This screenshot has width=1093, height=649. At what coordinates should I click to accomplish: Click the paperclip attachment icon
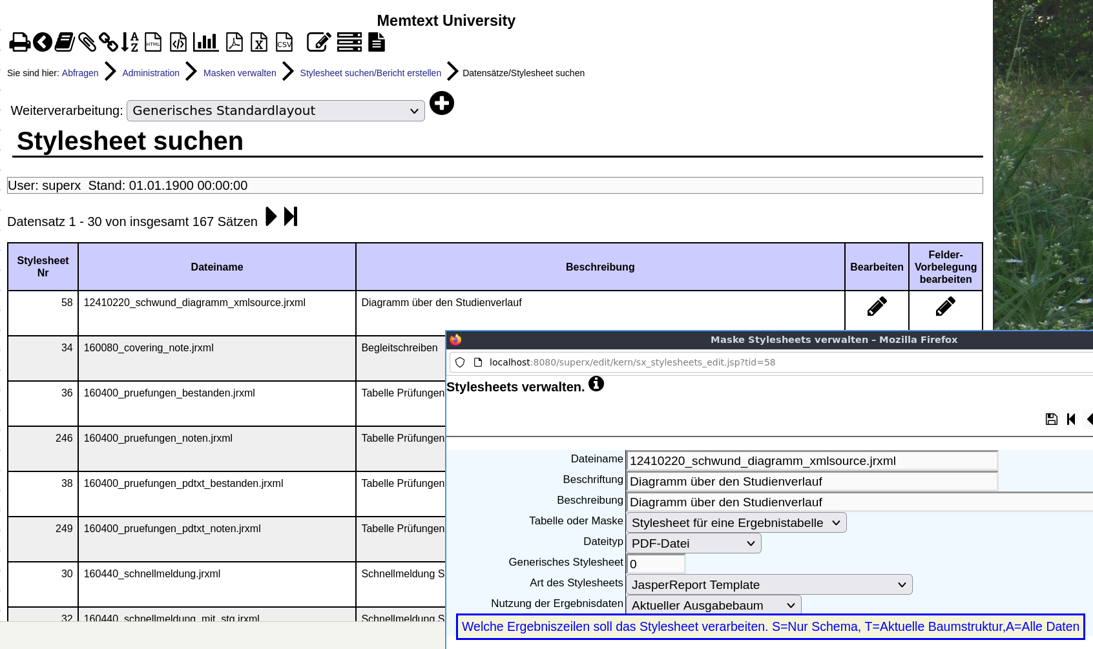(87, 43)
